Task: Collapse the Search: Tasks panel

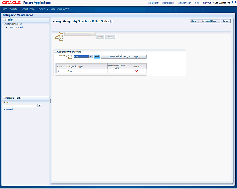Action: [x=4, y=98]
